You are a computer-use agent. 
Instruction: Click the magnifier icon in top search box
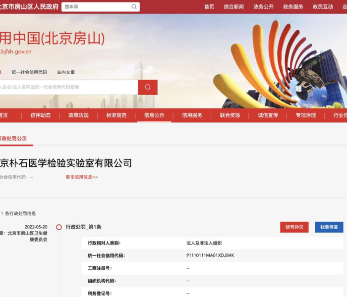tap(134, 7)
